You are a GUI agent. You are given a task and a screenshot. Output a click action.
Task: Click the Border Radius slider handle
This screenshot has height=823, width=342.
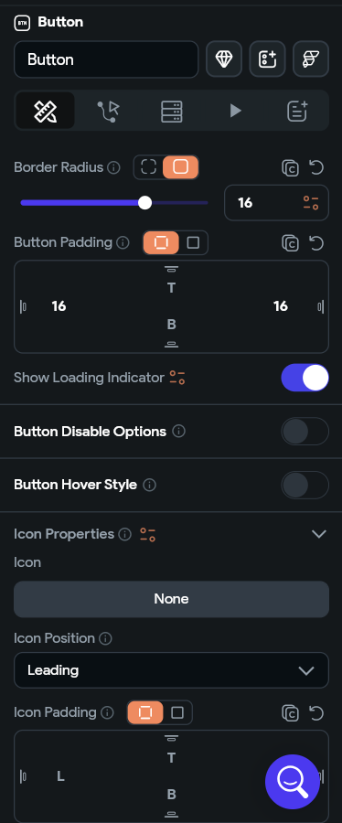pos(144,203)
